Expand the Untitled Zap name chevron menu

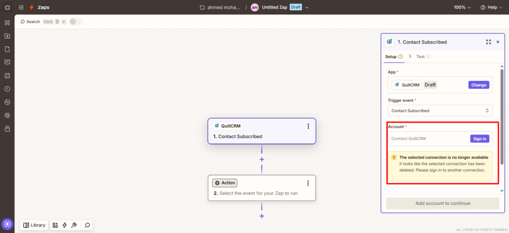(x=307, y=7)
